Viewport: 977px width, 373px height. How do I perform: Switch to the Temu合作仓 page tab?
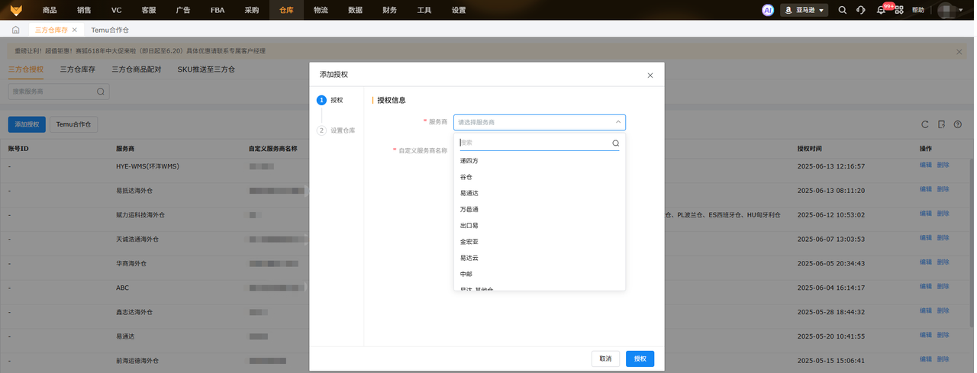pos(110,30)
